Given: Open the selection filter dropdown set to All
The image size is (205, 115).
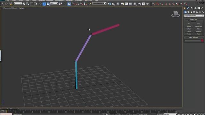Looking at the screenshot, I should (18, 4).
